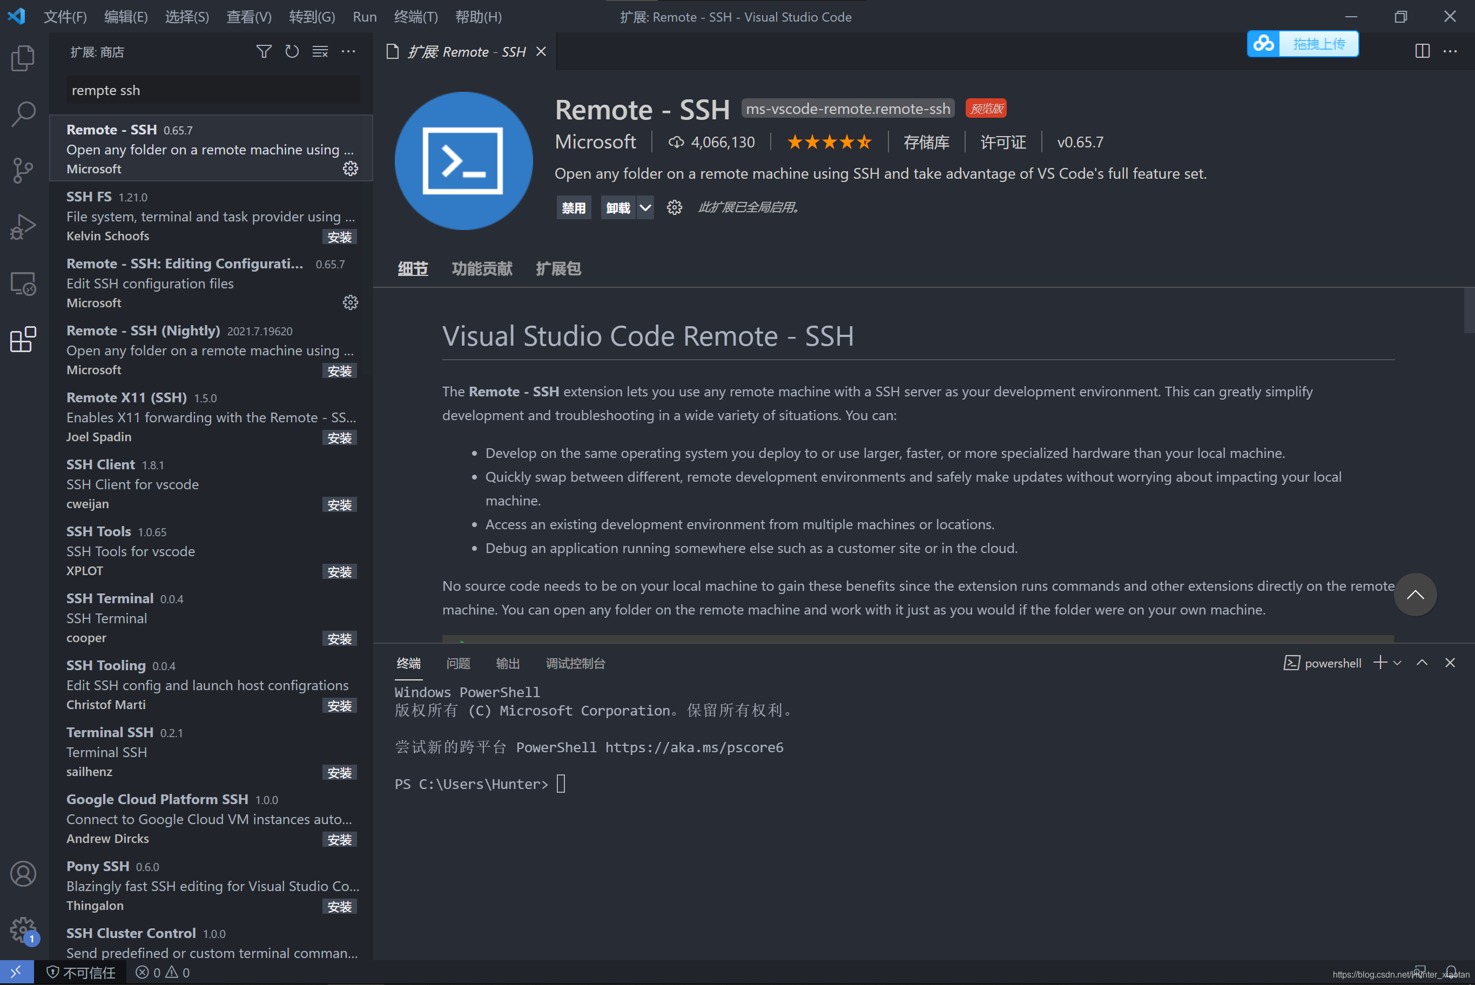The width and height of the screenshot is (1475, 985).
Task: Open the Source Control view
Action: tap(23, 170)
